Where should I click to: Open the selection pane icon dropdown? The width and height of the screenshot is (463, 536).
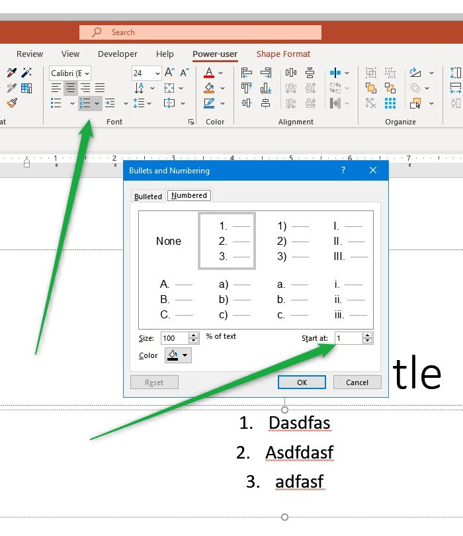click(431, 103)
